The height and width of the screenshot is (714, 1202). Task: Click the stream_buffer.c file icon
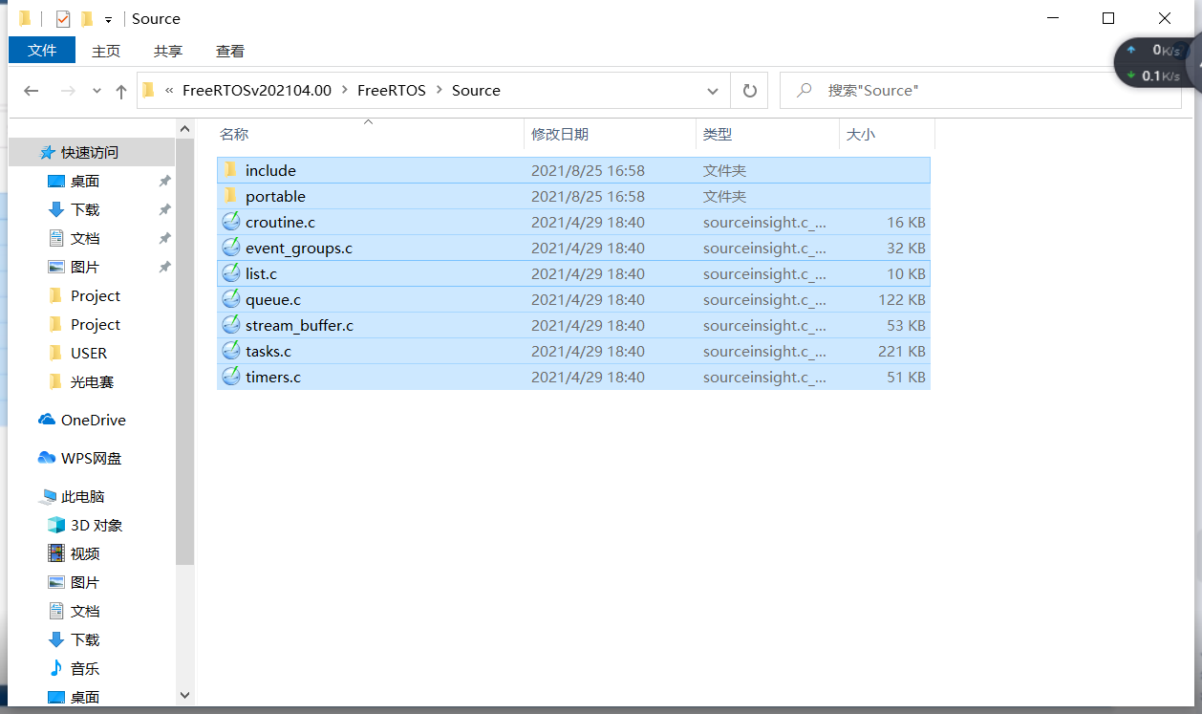pos(231,325)
